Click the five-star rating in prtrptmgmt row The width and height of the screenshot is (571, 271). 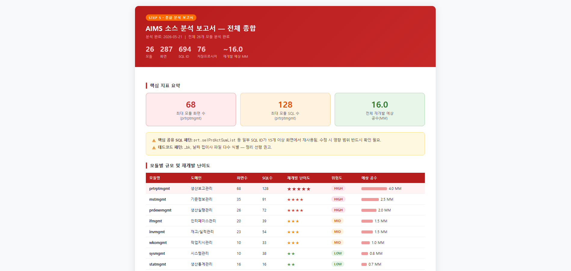[x=299, y=189]
